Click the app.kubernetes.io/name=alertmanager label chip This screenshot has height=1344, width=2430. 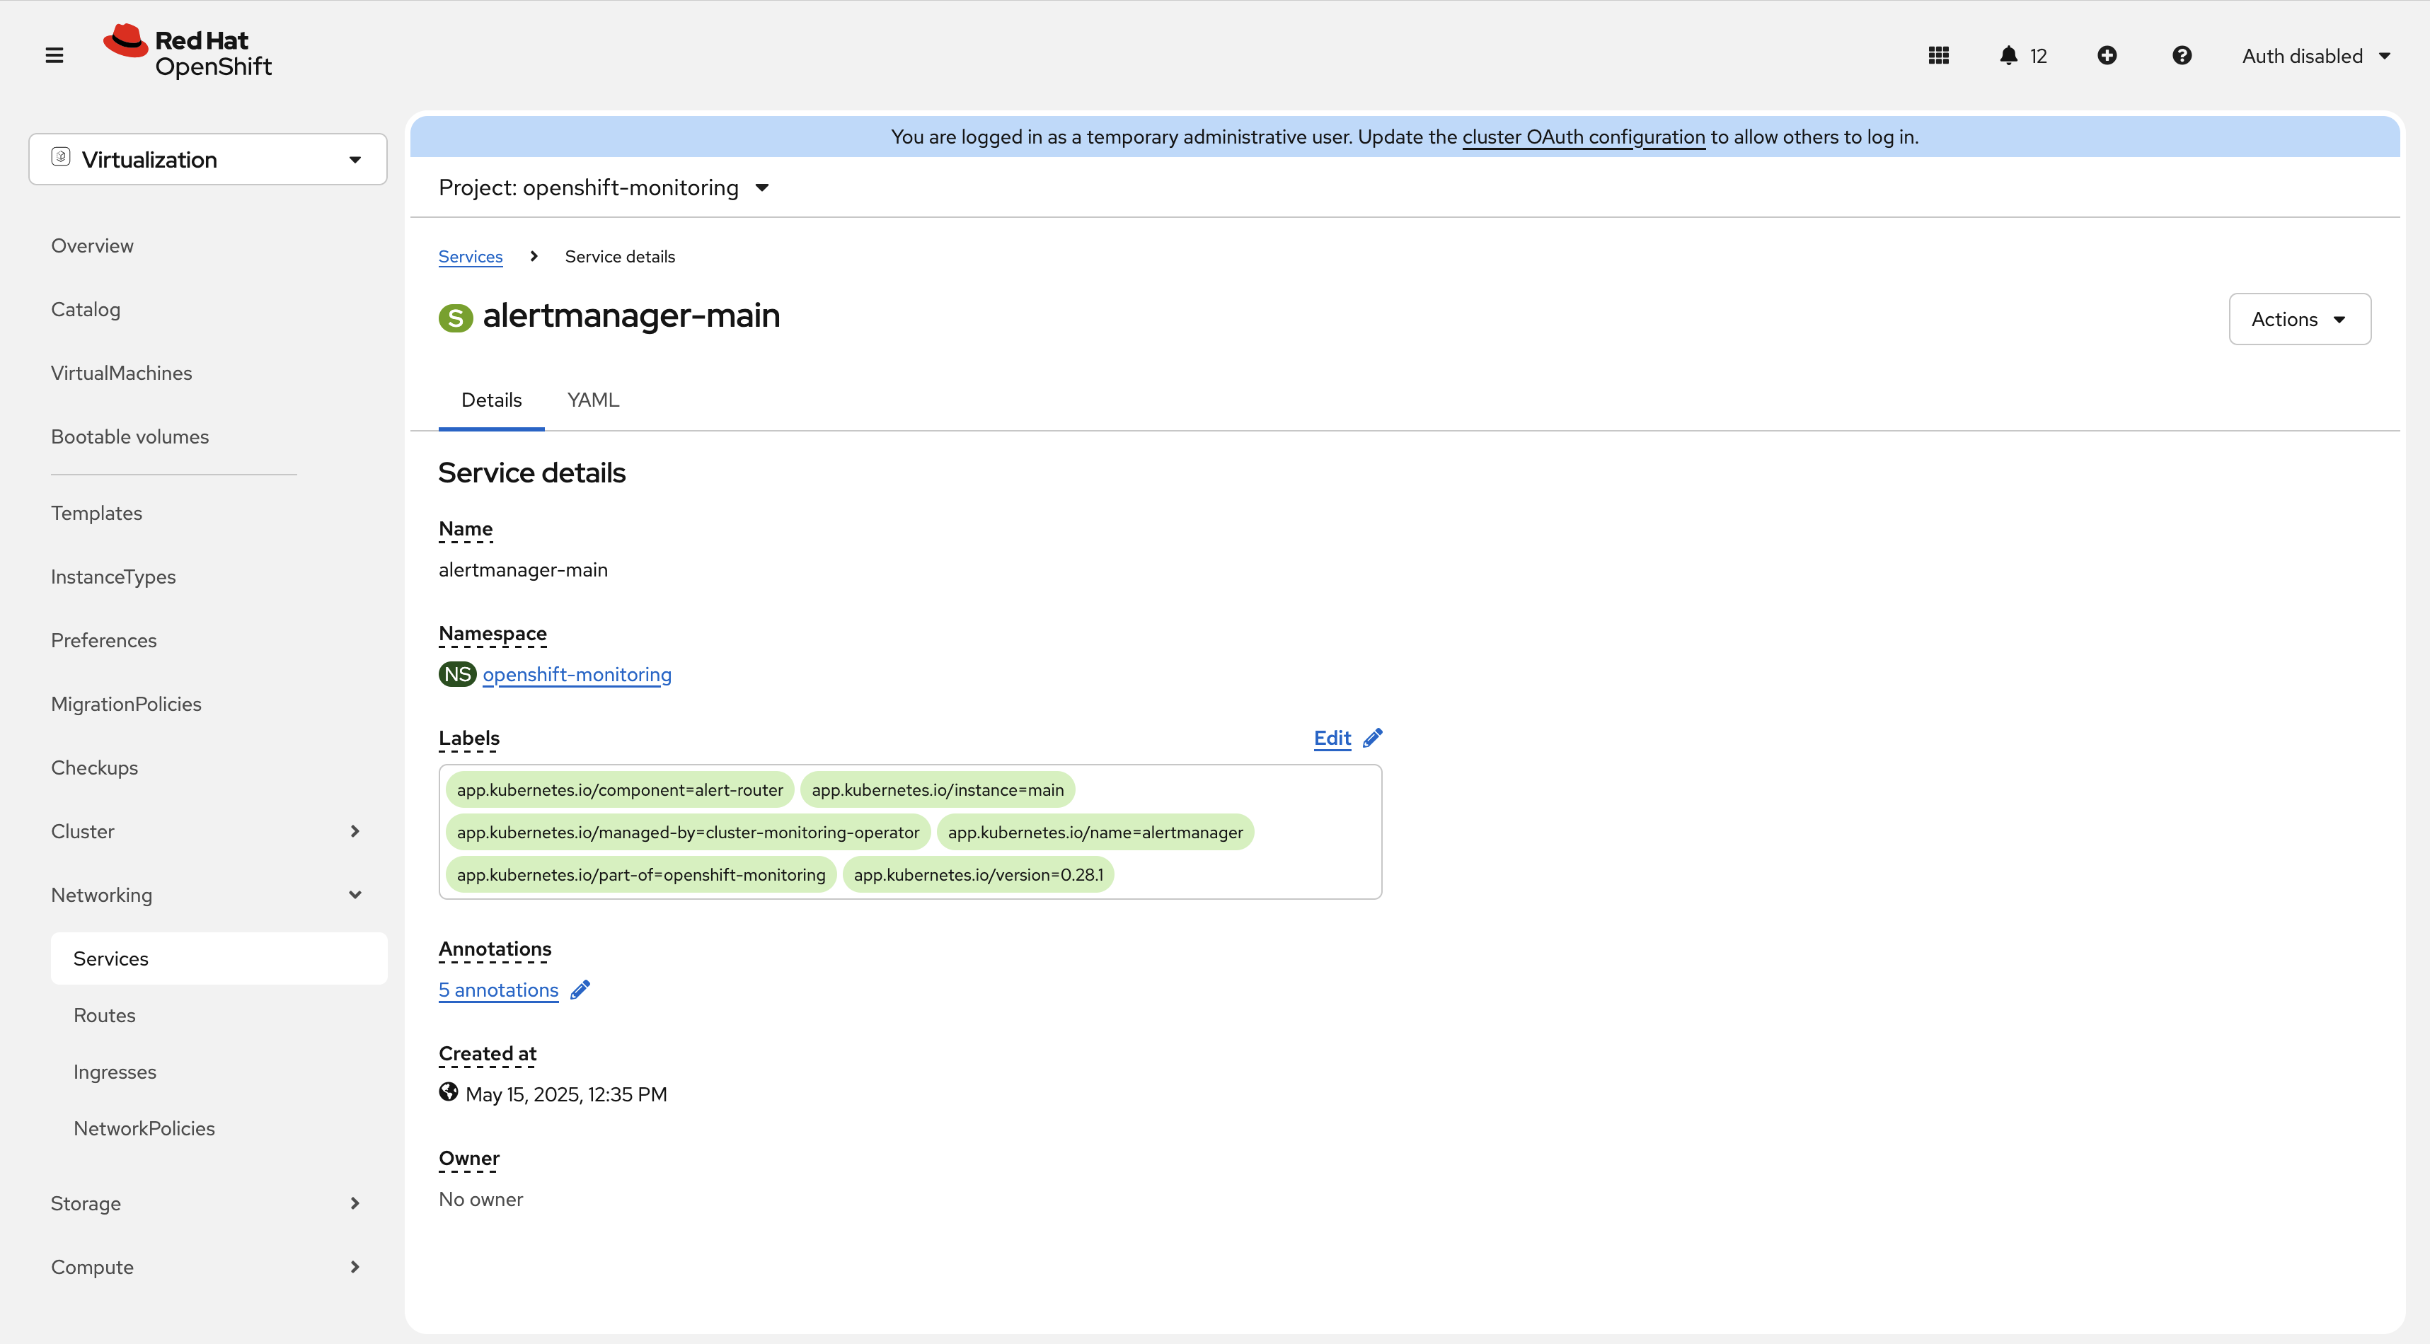pos(1094,832)
